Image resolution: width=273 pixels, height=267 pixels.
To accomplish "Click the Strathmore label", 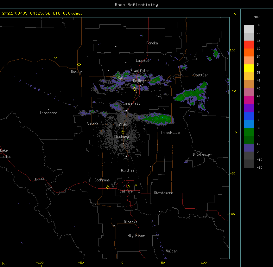I will coord(163,193).
